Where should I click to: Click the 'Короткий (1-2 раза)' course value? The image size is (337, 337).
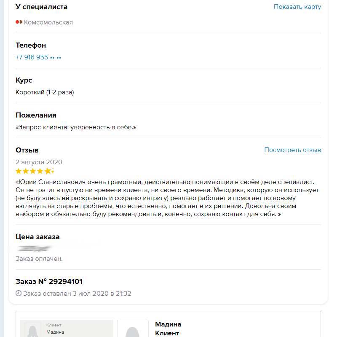click(45, 92)
